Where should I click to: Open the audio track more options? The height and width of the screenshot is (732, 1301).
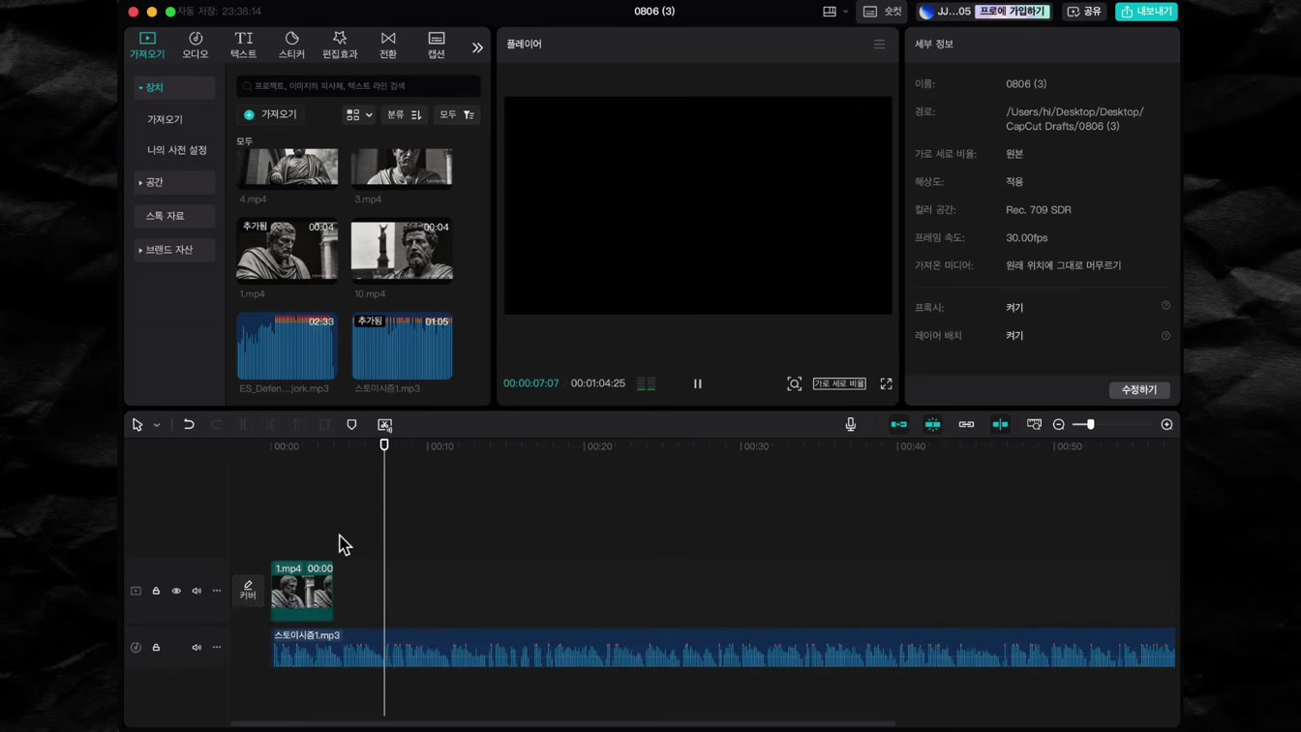click(217, 648)
